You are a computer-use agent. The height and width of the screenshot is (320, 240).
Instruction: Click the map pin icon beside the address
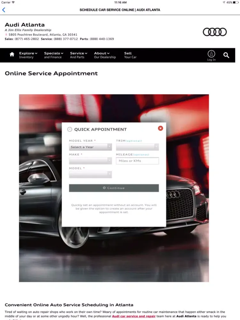point(6,35)
